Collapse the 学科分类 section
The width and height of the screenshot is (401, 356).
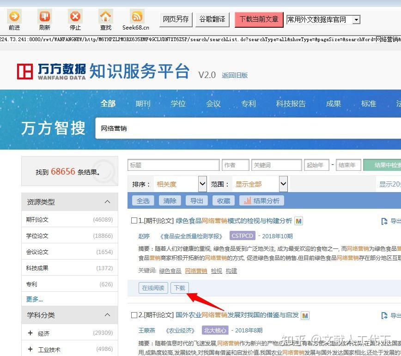point(107,315)
